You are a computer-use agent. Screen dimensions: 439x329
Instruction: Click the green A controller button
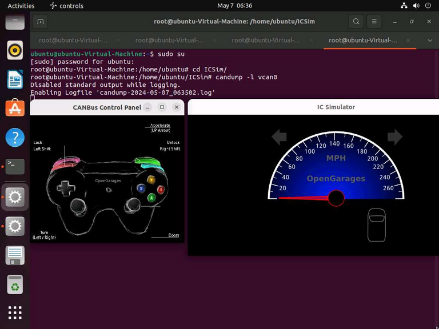tap(151, 198)
